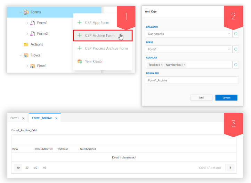
Task: Expand the Flow1 tree node
Action: point(27,66)
